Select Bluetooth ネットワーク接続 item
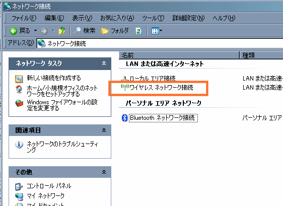The width and height of the screenshot is (283, 206). tap(163, 118)
